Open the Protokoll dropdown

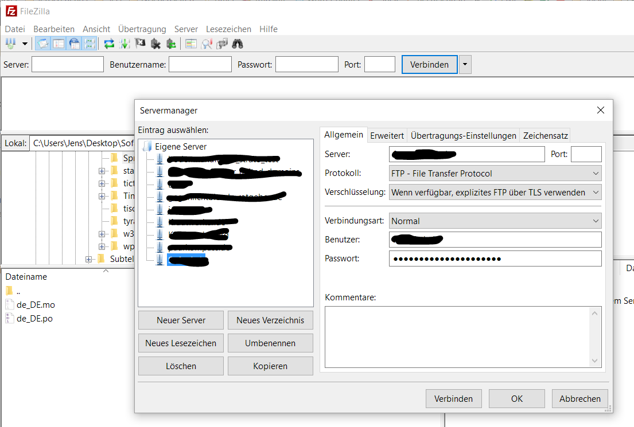495,173
